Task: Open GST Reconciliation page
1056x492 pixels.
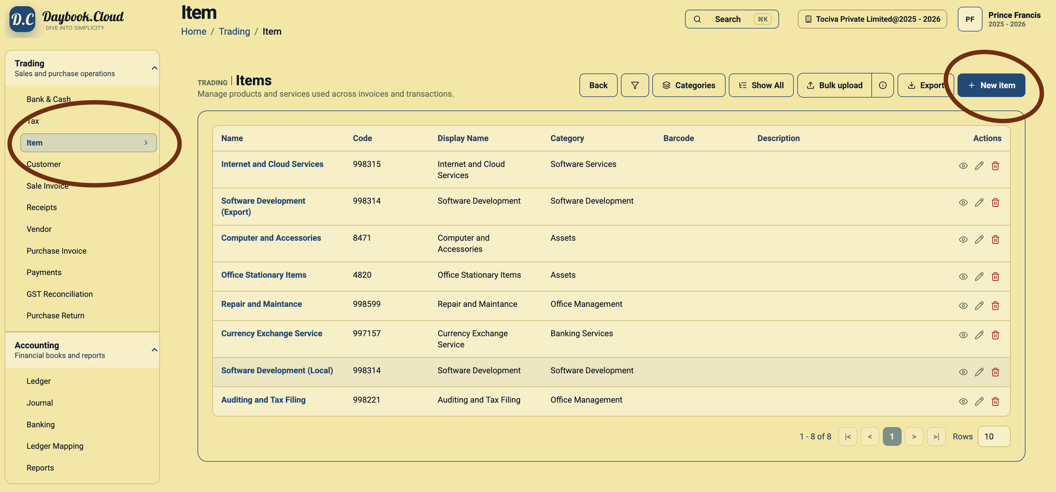Action: [x=59, y=294]
